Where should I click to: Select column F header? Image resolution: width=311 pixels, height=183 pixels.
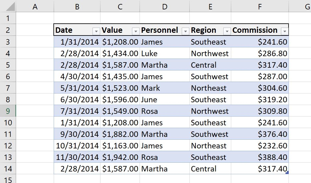[260, 6]
